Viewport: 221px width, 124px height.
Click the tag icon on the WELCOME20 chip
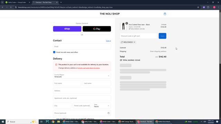(122, 42)
